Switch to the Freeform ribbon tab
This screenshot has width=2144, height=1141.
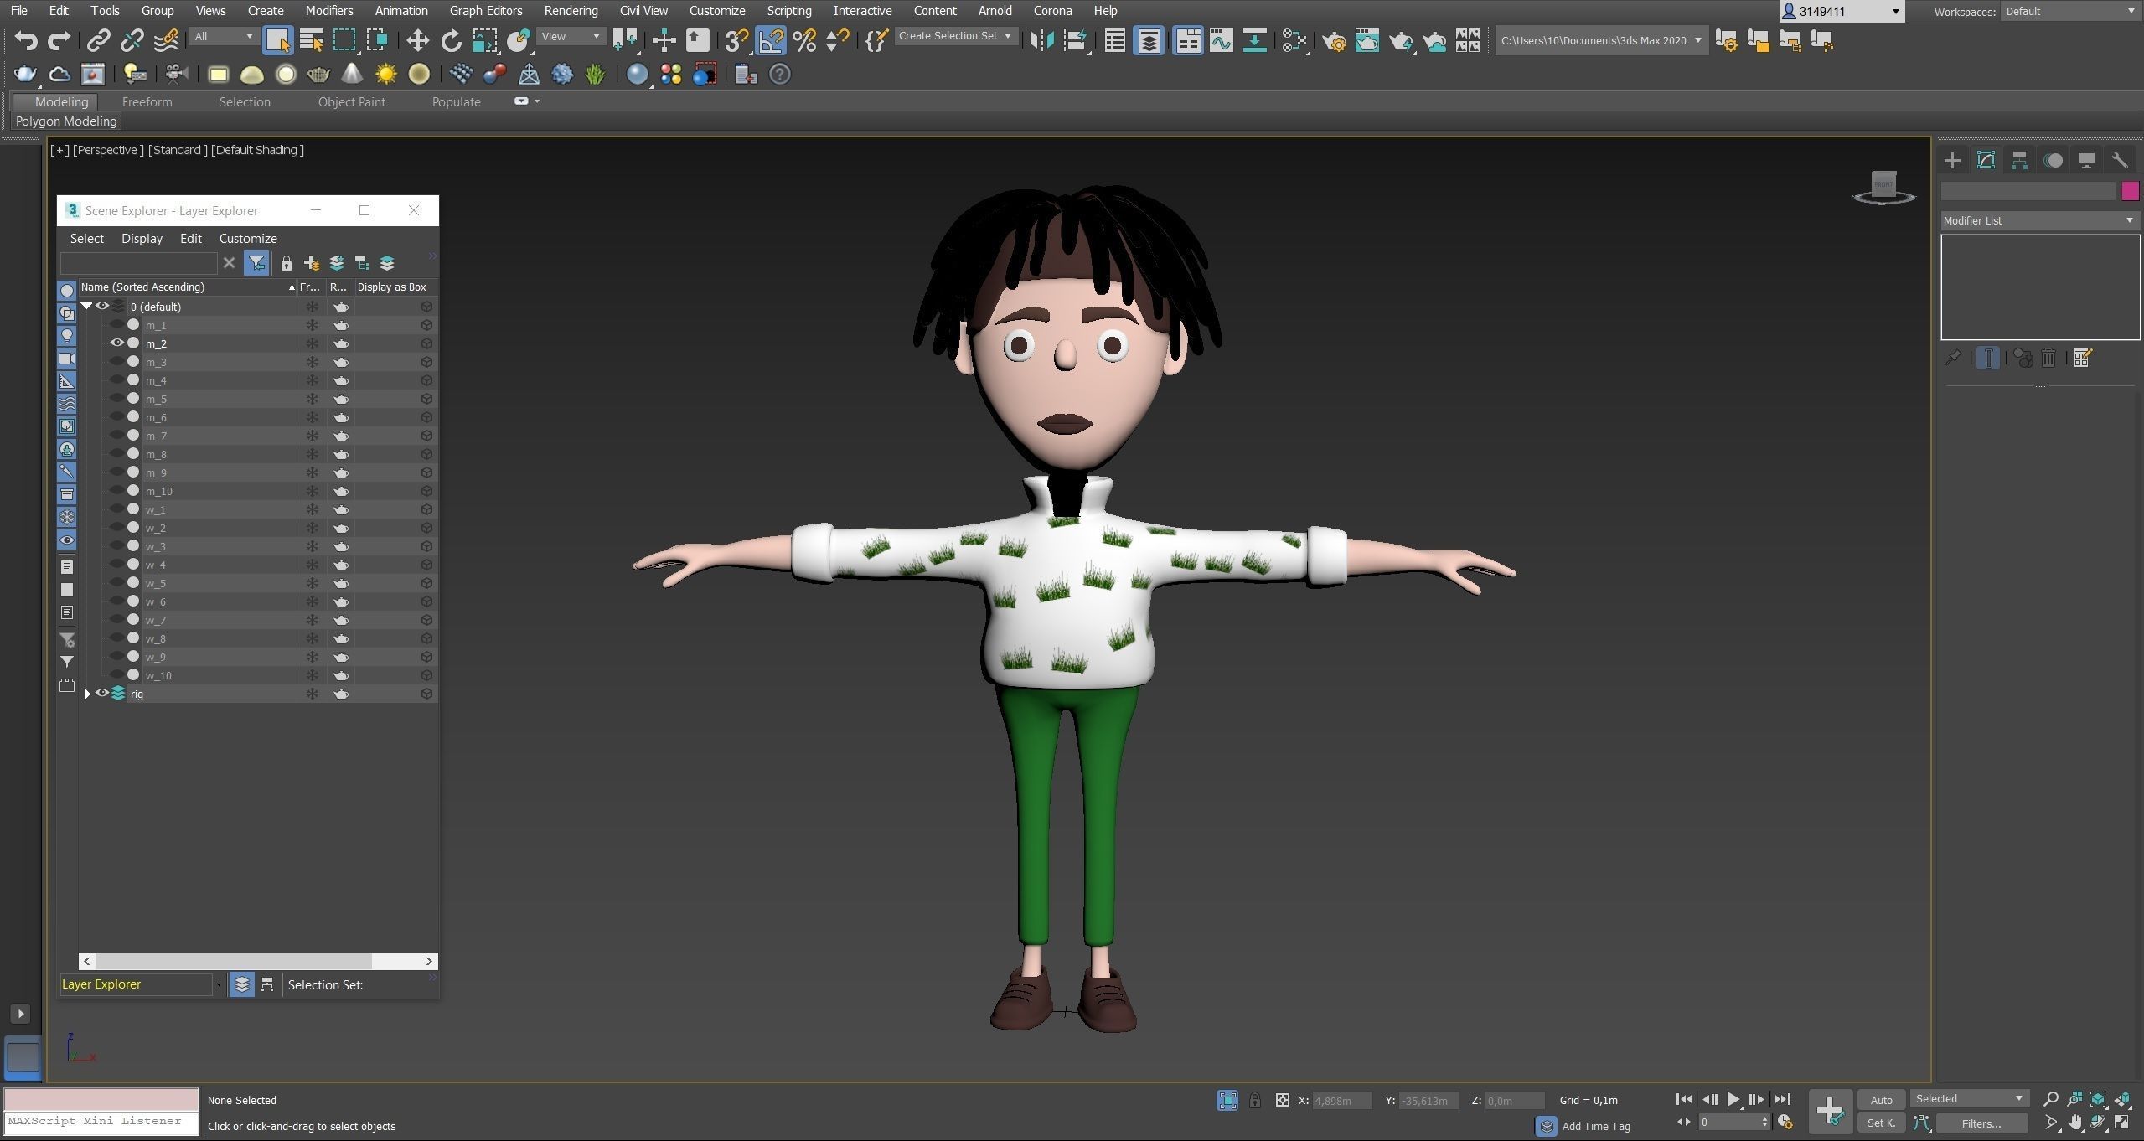(x=147, y=101)
